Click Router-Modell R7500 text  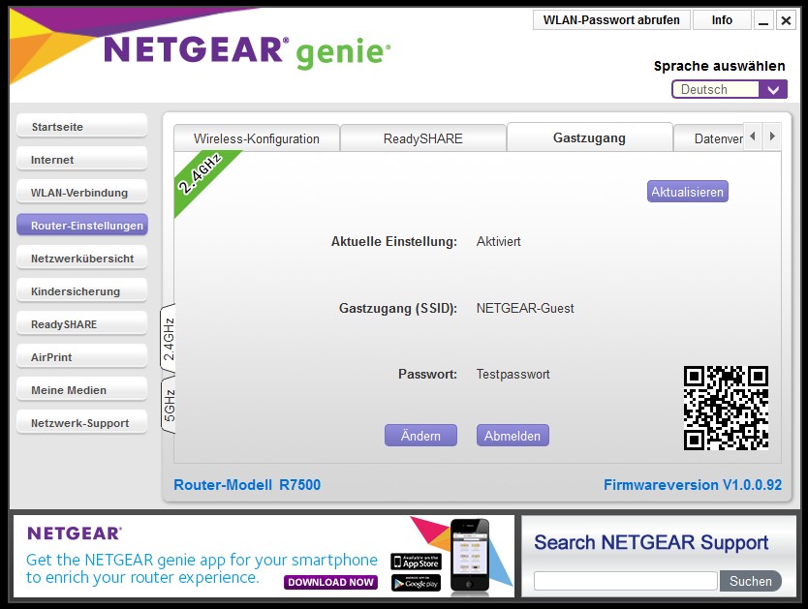[x=247, y=484]
